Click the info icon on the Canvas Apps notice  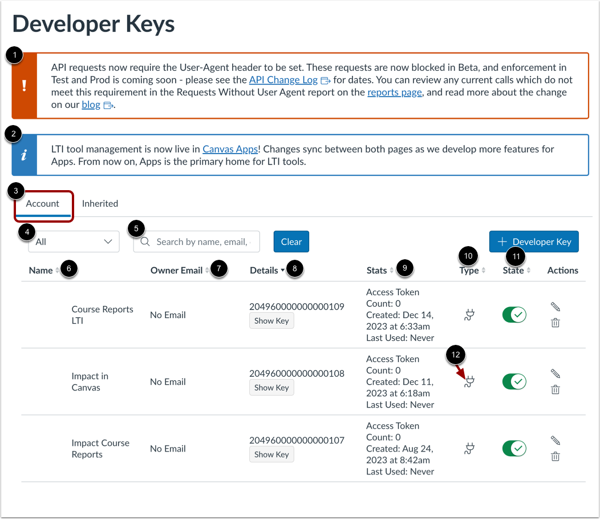(23, 155)
